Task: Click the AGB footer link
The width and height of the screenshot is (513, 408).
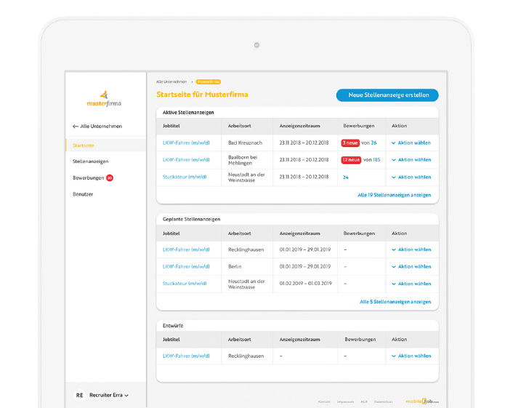Action: point(364,401)
